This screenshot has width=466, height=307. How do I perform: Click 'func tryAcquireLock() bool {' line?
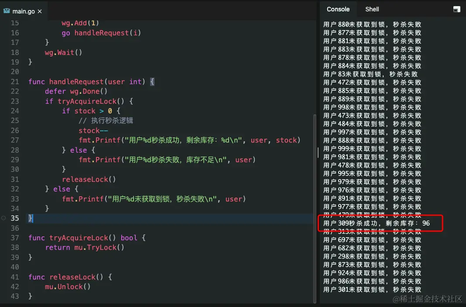tap(87, 238)
